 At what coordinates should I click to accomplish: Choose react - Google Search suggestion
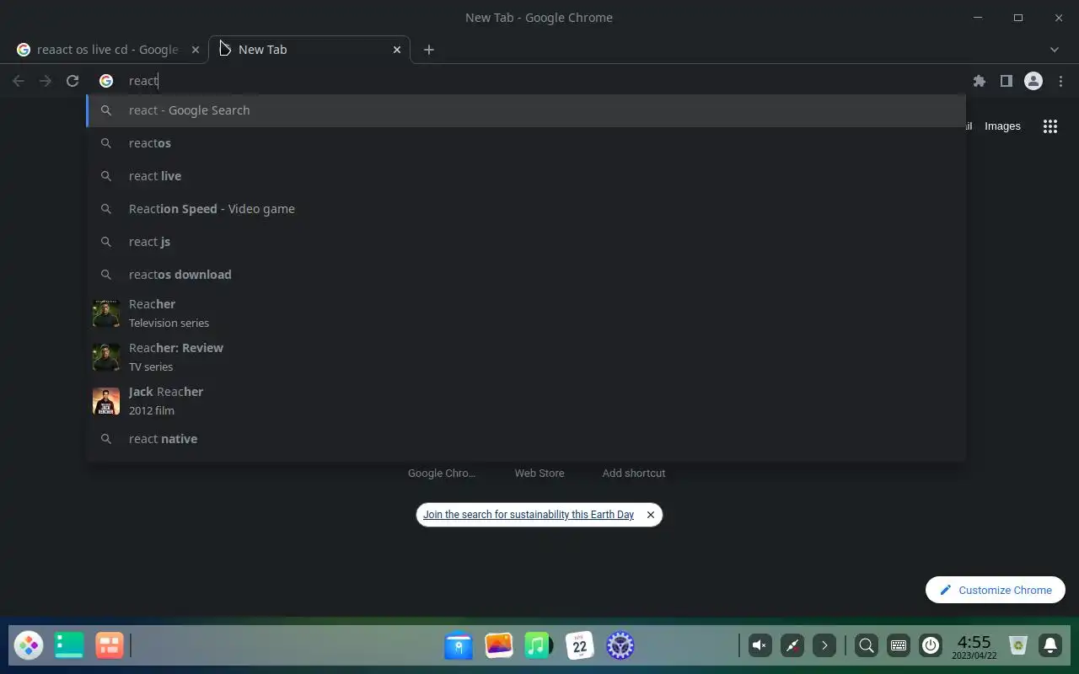point(526,110)
